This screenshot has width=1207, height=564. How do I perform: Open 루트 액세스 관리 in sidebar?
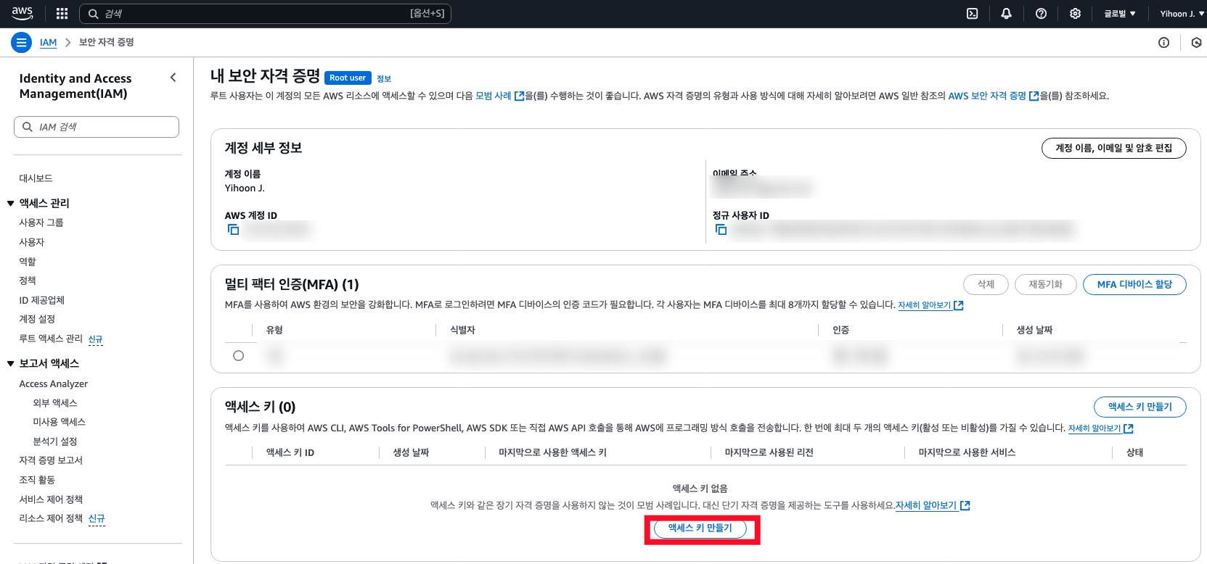pyautogui.click(x=51, y=339)
